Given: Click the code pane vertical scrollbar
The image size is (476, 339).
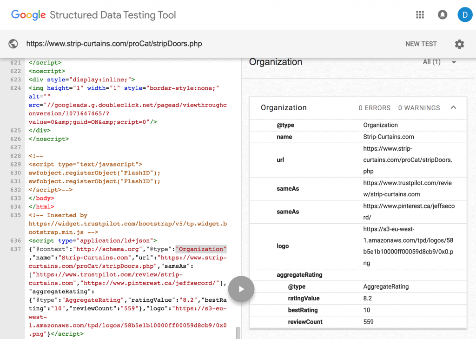Looking at the screenshot, I should click(238, 332).
